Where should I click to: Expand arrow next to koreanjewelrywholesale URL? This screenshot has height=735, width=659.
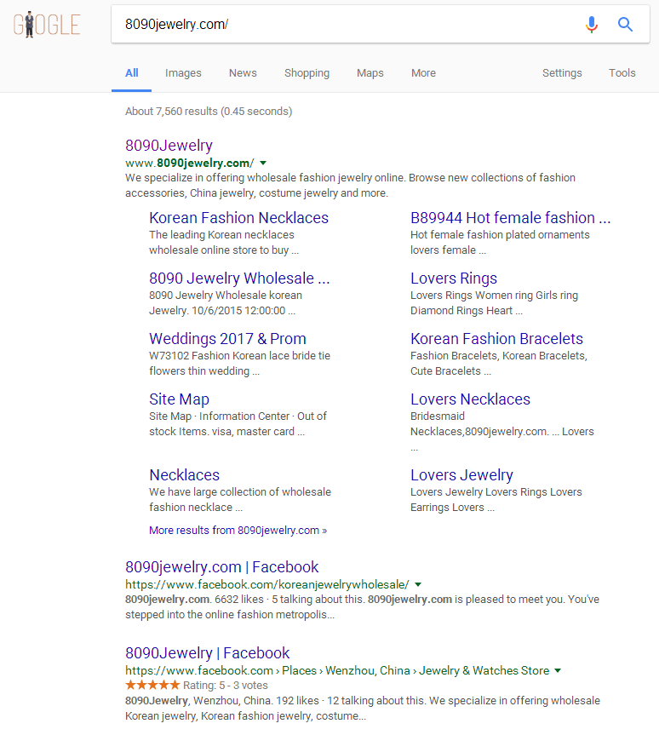point(418,584)
